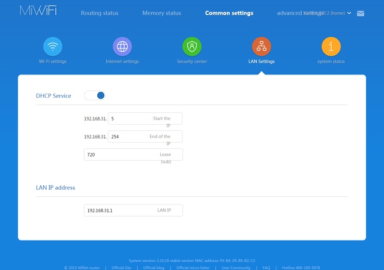Click the Security center label
Viewport: 384px width, 270px height.
(x=192, y=61)
